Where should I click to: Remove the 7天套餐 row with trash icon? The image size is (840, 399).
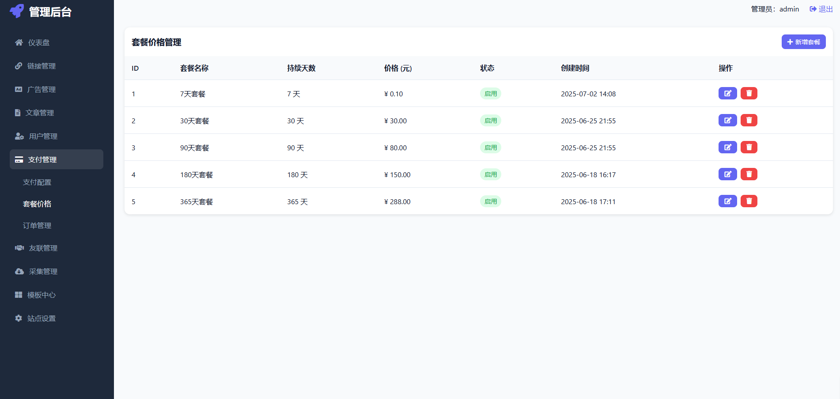click(749, 93)
